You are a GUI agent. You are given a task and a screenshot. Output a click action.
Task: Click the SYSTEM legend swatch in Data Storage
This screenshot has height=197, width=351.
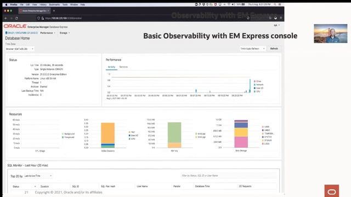pyautogui.click(x=263, y=137)
